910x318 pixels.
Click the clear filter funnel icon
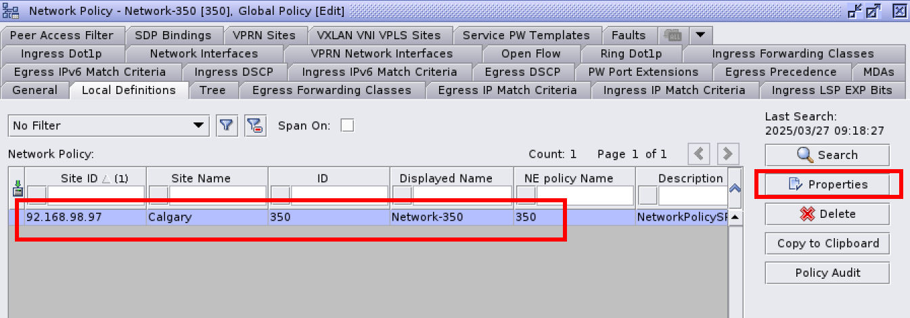click(x=254, y=125)
